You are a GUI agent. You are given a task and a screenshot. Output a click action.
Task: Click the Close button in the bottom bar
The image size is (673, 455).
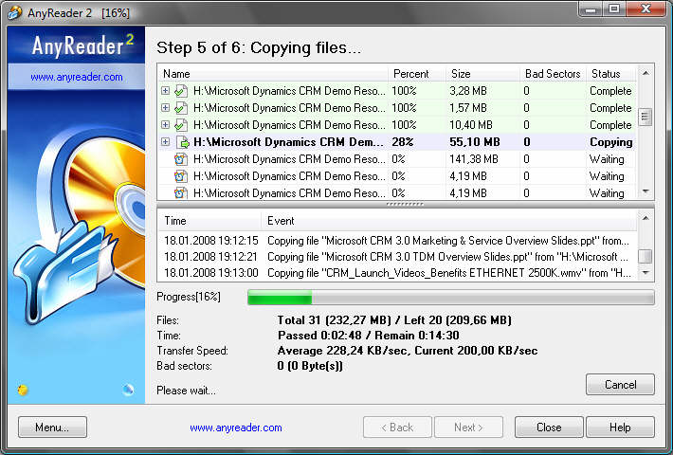coord(549,428)
